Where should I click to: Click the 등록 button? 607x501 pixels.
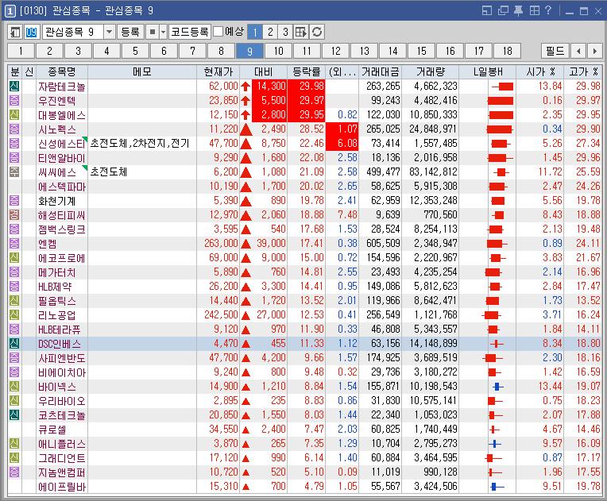click(x=130, y=32)
